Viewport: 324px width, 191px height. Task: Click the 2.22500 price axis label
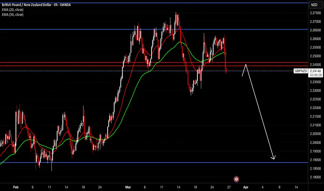315,99
